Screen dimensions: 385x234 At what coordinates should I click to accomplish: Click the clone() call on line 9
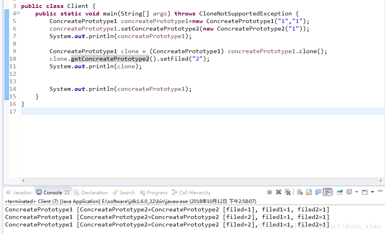[311, 51]
